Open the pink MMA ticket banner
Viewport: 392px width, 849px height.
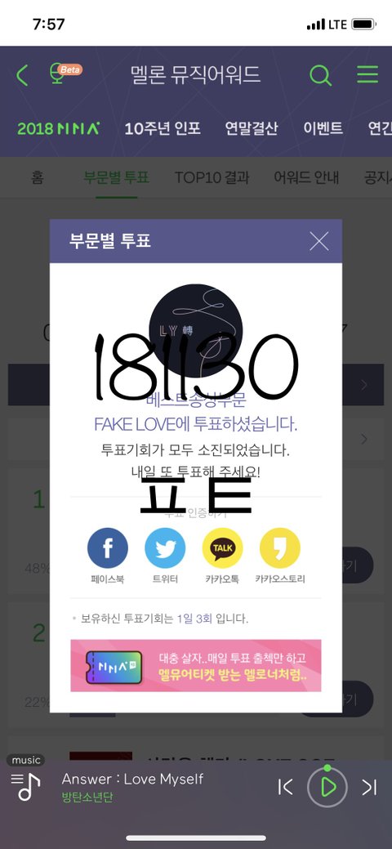(x=195, y=665)
